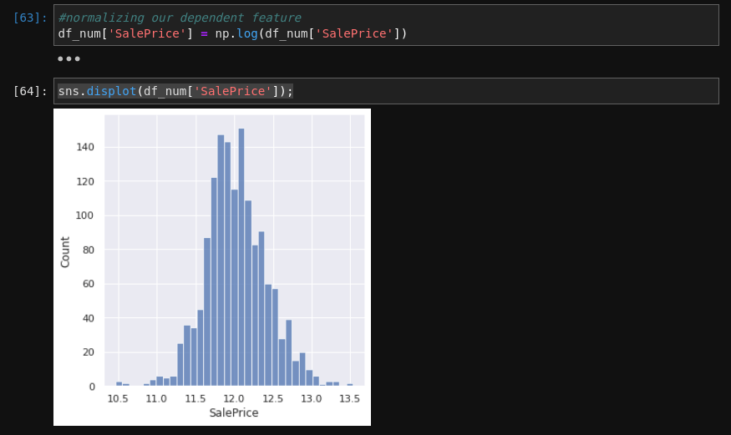Click the normalizing comment line in cell 63

point(179,18)
